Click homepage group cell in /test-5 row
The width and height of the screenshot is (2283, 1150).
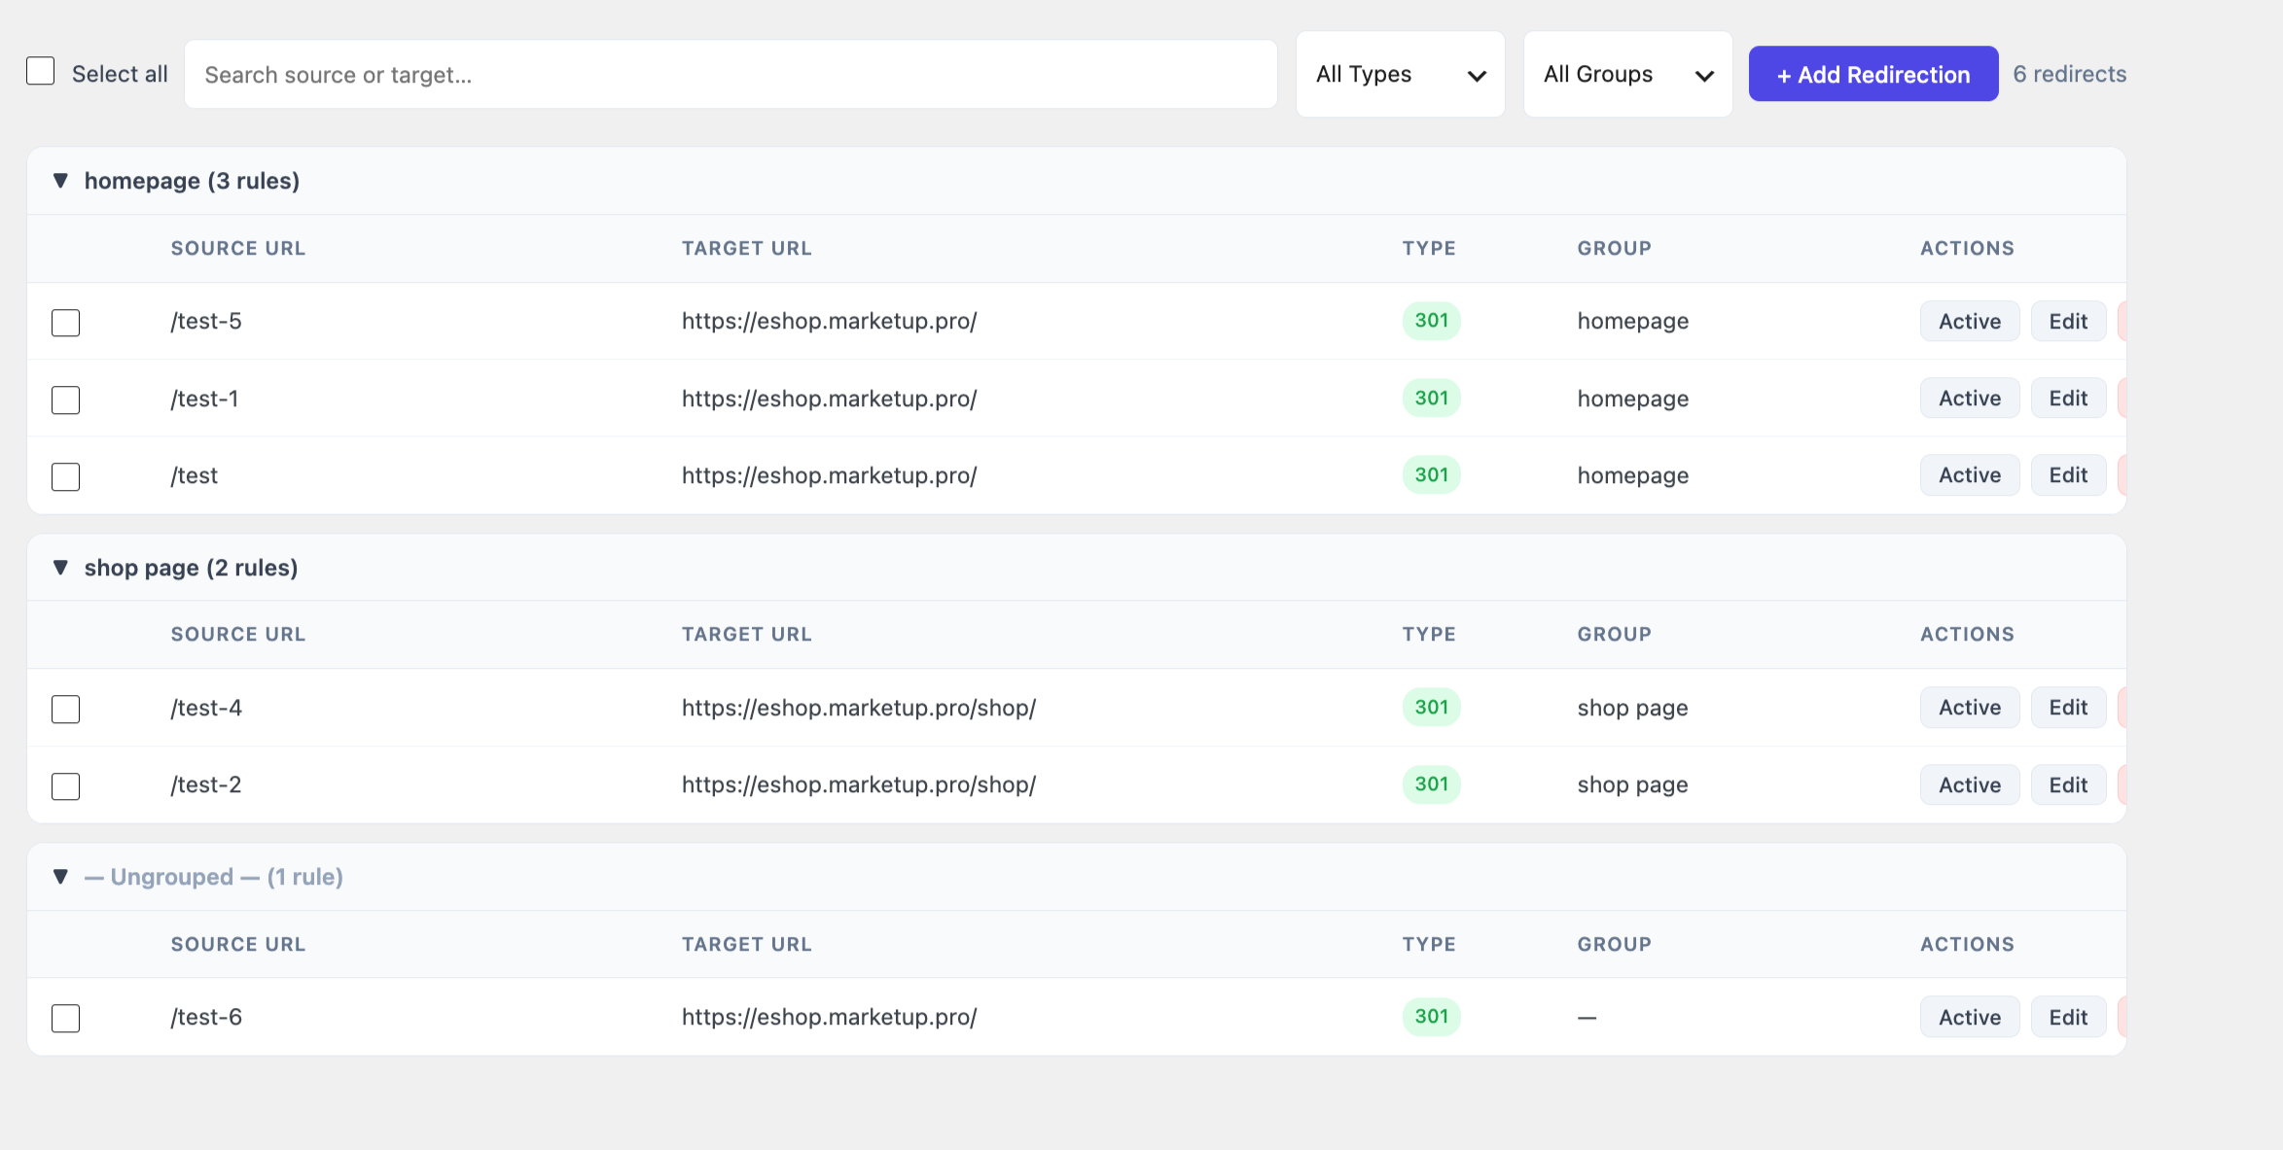coord(1633,322)
